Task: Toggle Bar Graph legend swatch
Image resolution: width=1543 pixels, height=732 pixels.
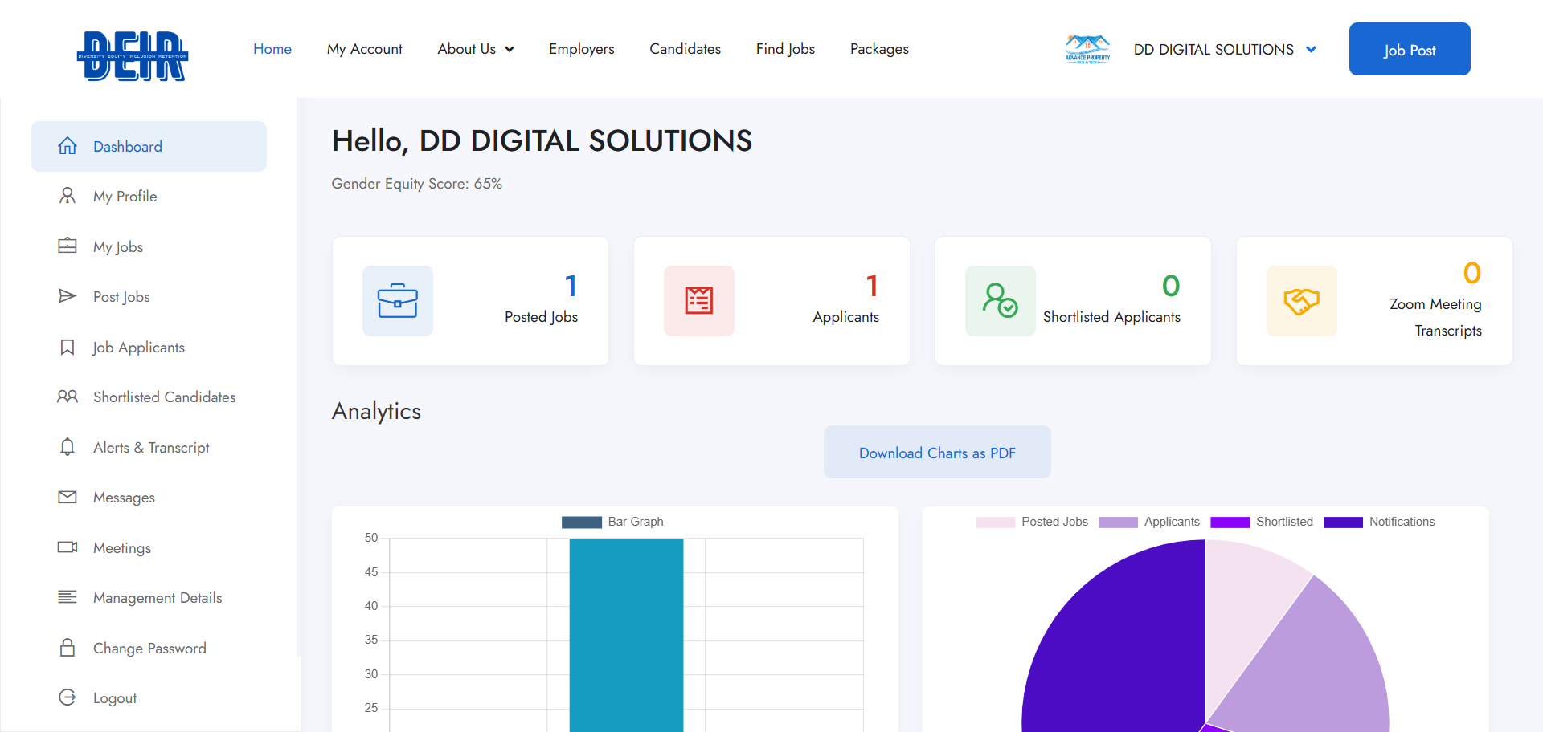Action: point(582,523)
